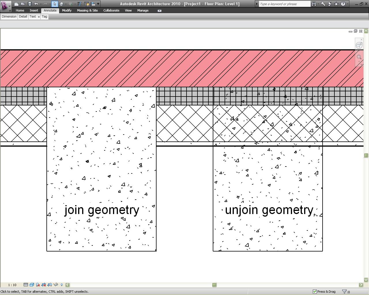Click the Close Hidden Windows icon
The width and height of the screenshot is (369, 295).
[x=86, y=4]
